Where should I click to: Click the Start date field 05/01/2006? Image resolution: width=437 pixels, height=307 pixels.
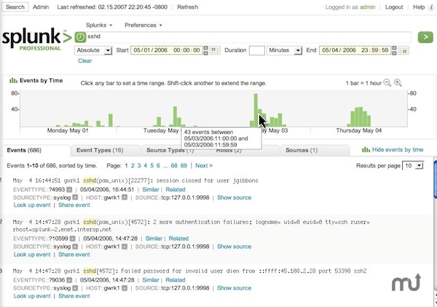click(x=167, y=50)
